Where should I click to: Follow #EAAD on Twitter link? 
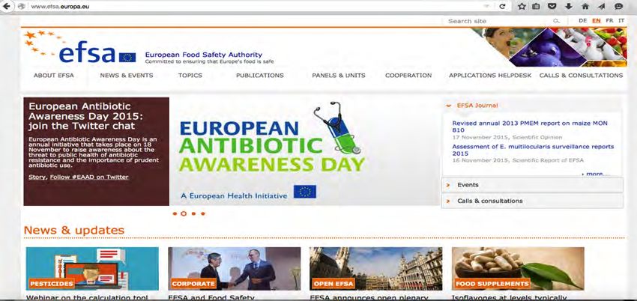89,177
